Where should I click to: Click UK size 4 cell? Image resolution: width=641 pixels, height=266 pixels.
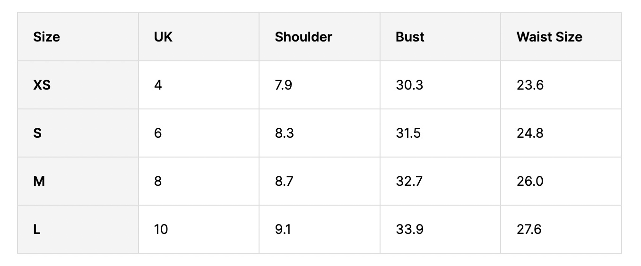point(158,85)
